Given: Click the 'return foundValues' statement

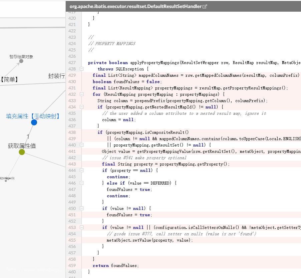Looking at the screenshot, I should (115, 266).
